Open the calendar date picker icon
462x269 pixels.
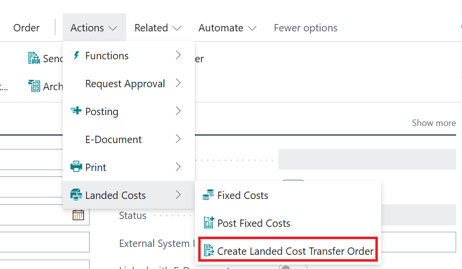tap(78, 215)
